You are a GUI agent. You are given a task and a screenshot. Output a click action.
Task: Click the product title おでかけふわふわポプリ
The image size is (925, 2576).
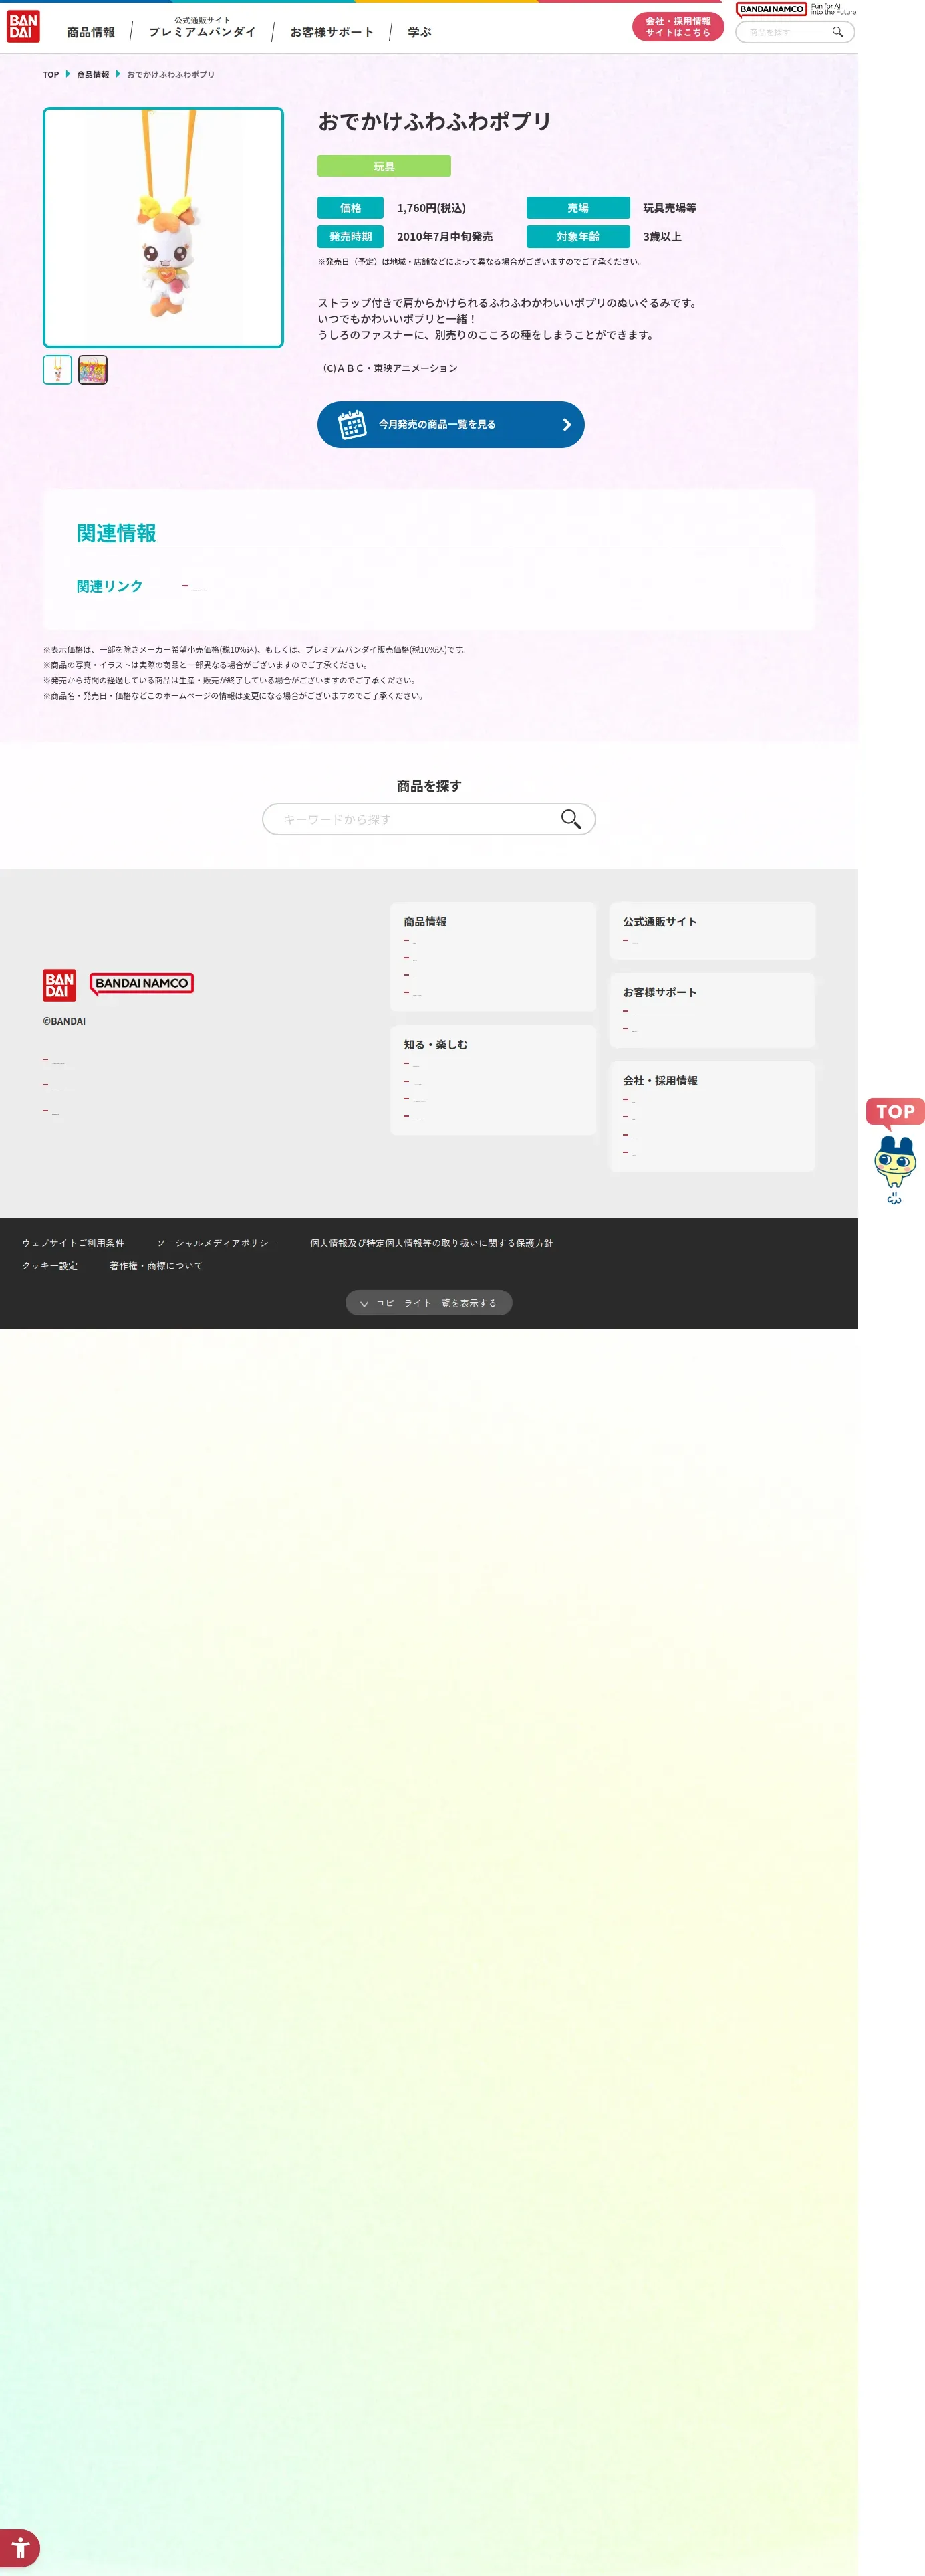434,121
